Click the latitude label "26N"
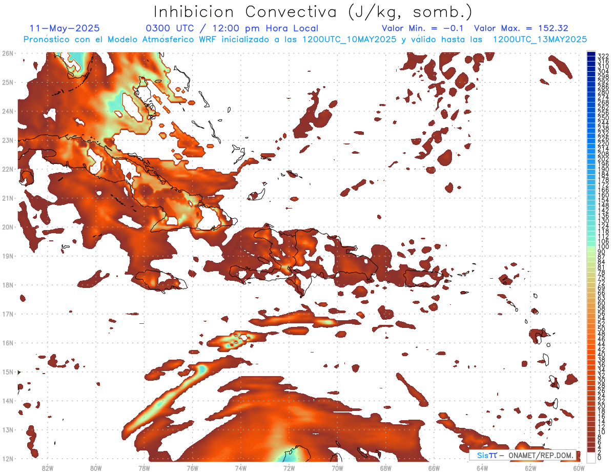Viewport: 615px width, 475px height. [x=8, y=53]
